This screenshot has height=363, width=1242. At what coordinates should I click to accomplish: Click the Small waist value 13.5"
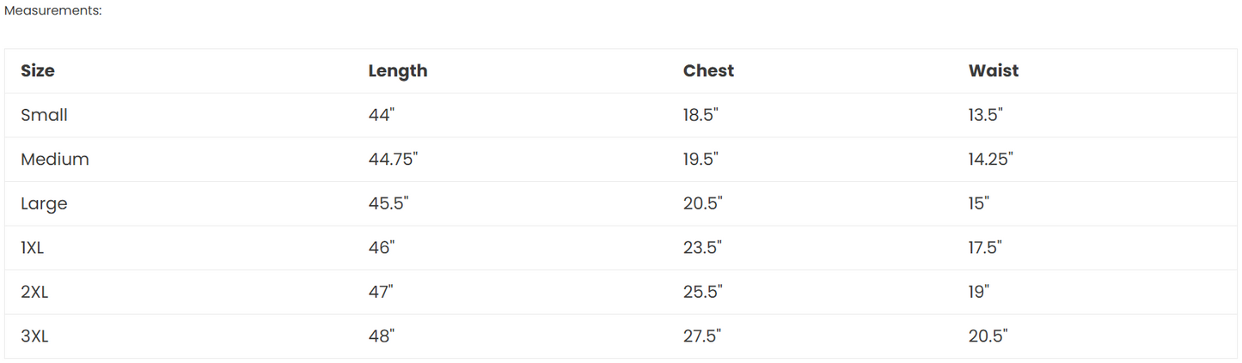985,115
